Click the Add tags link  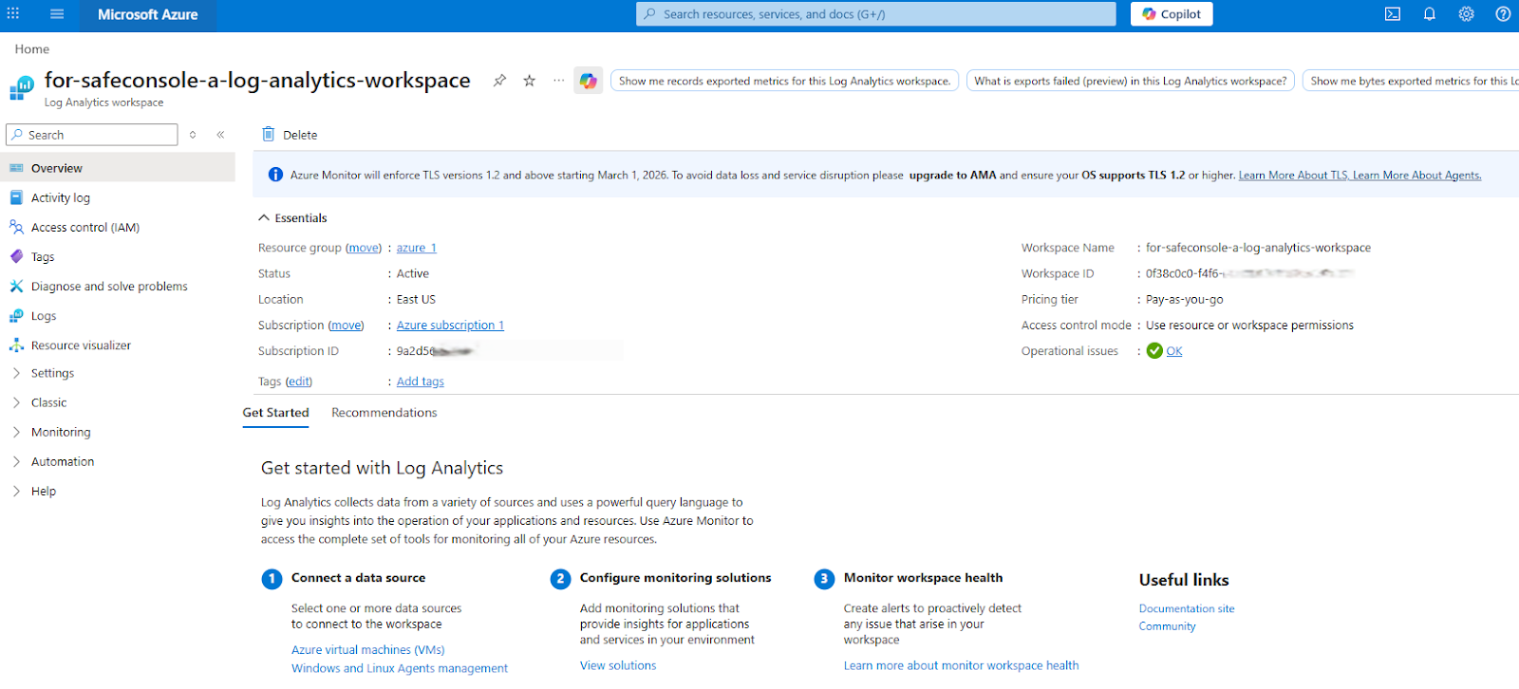click(421, 382)
